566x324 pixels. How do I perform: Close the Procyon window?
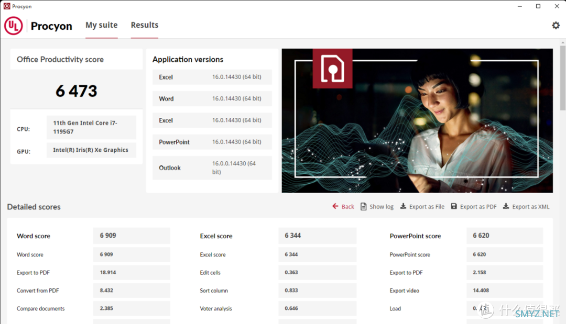click(x=557, y=6)
